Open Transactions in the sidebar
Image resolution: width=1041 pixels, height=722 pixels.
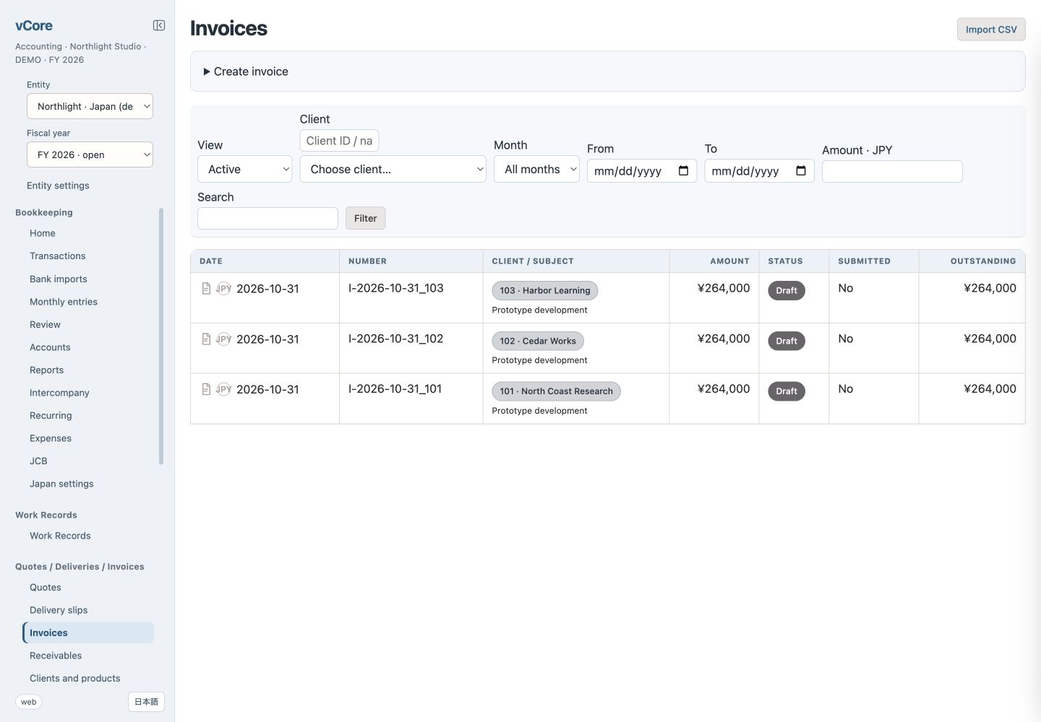click(57, 256)
